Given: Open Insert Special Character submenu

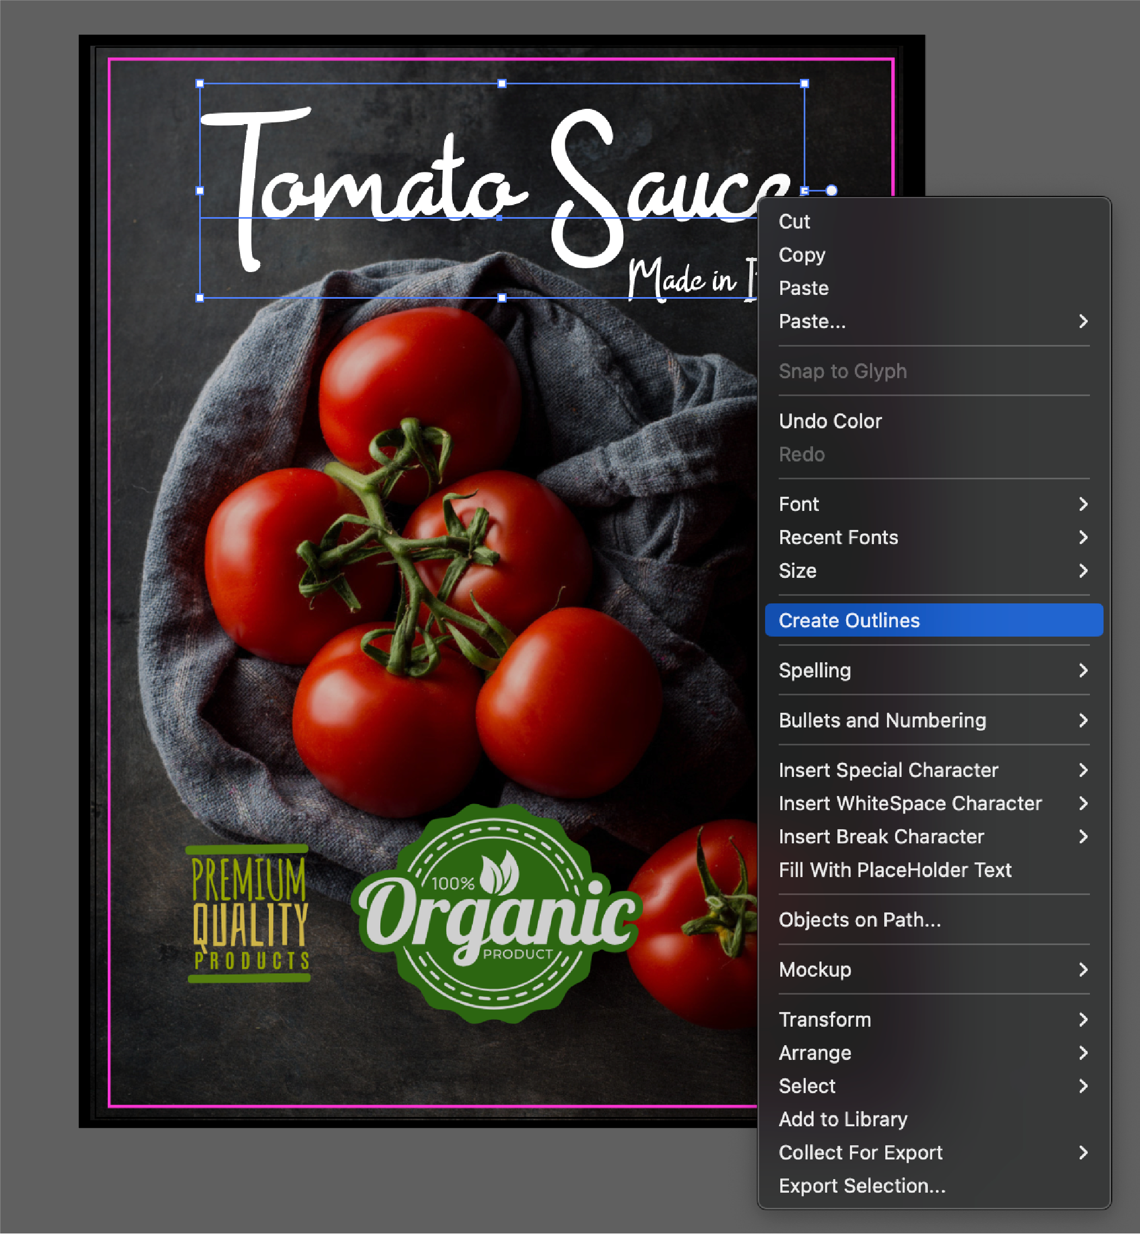Looking at the screenshot, I should (888, 770).
